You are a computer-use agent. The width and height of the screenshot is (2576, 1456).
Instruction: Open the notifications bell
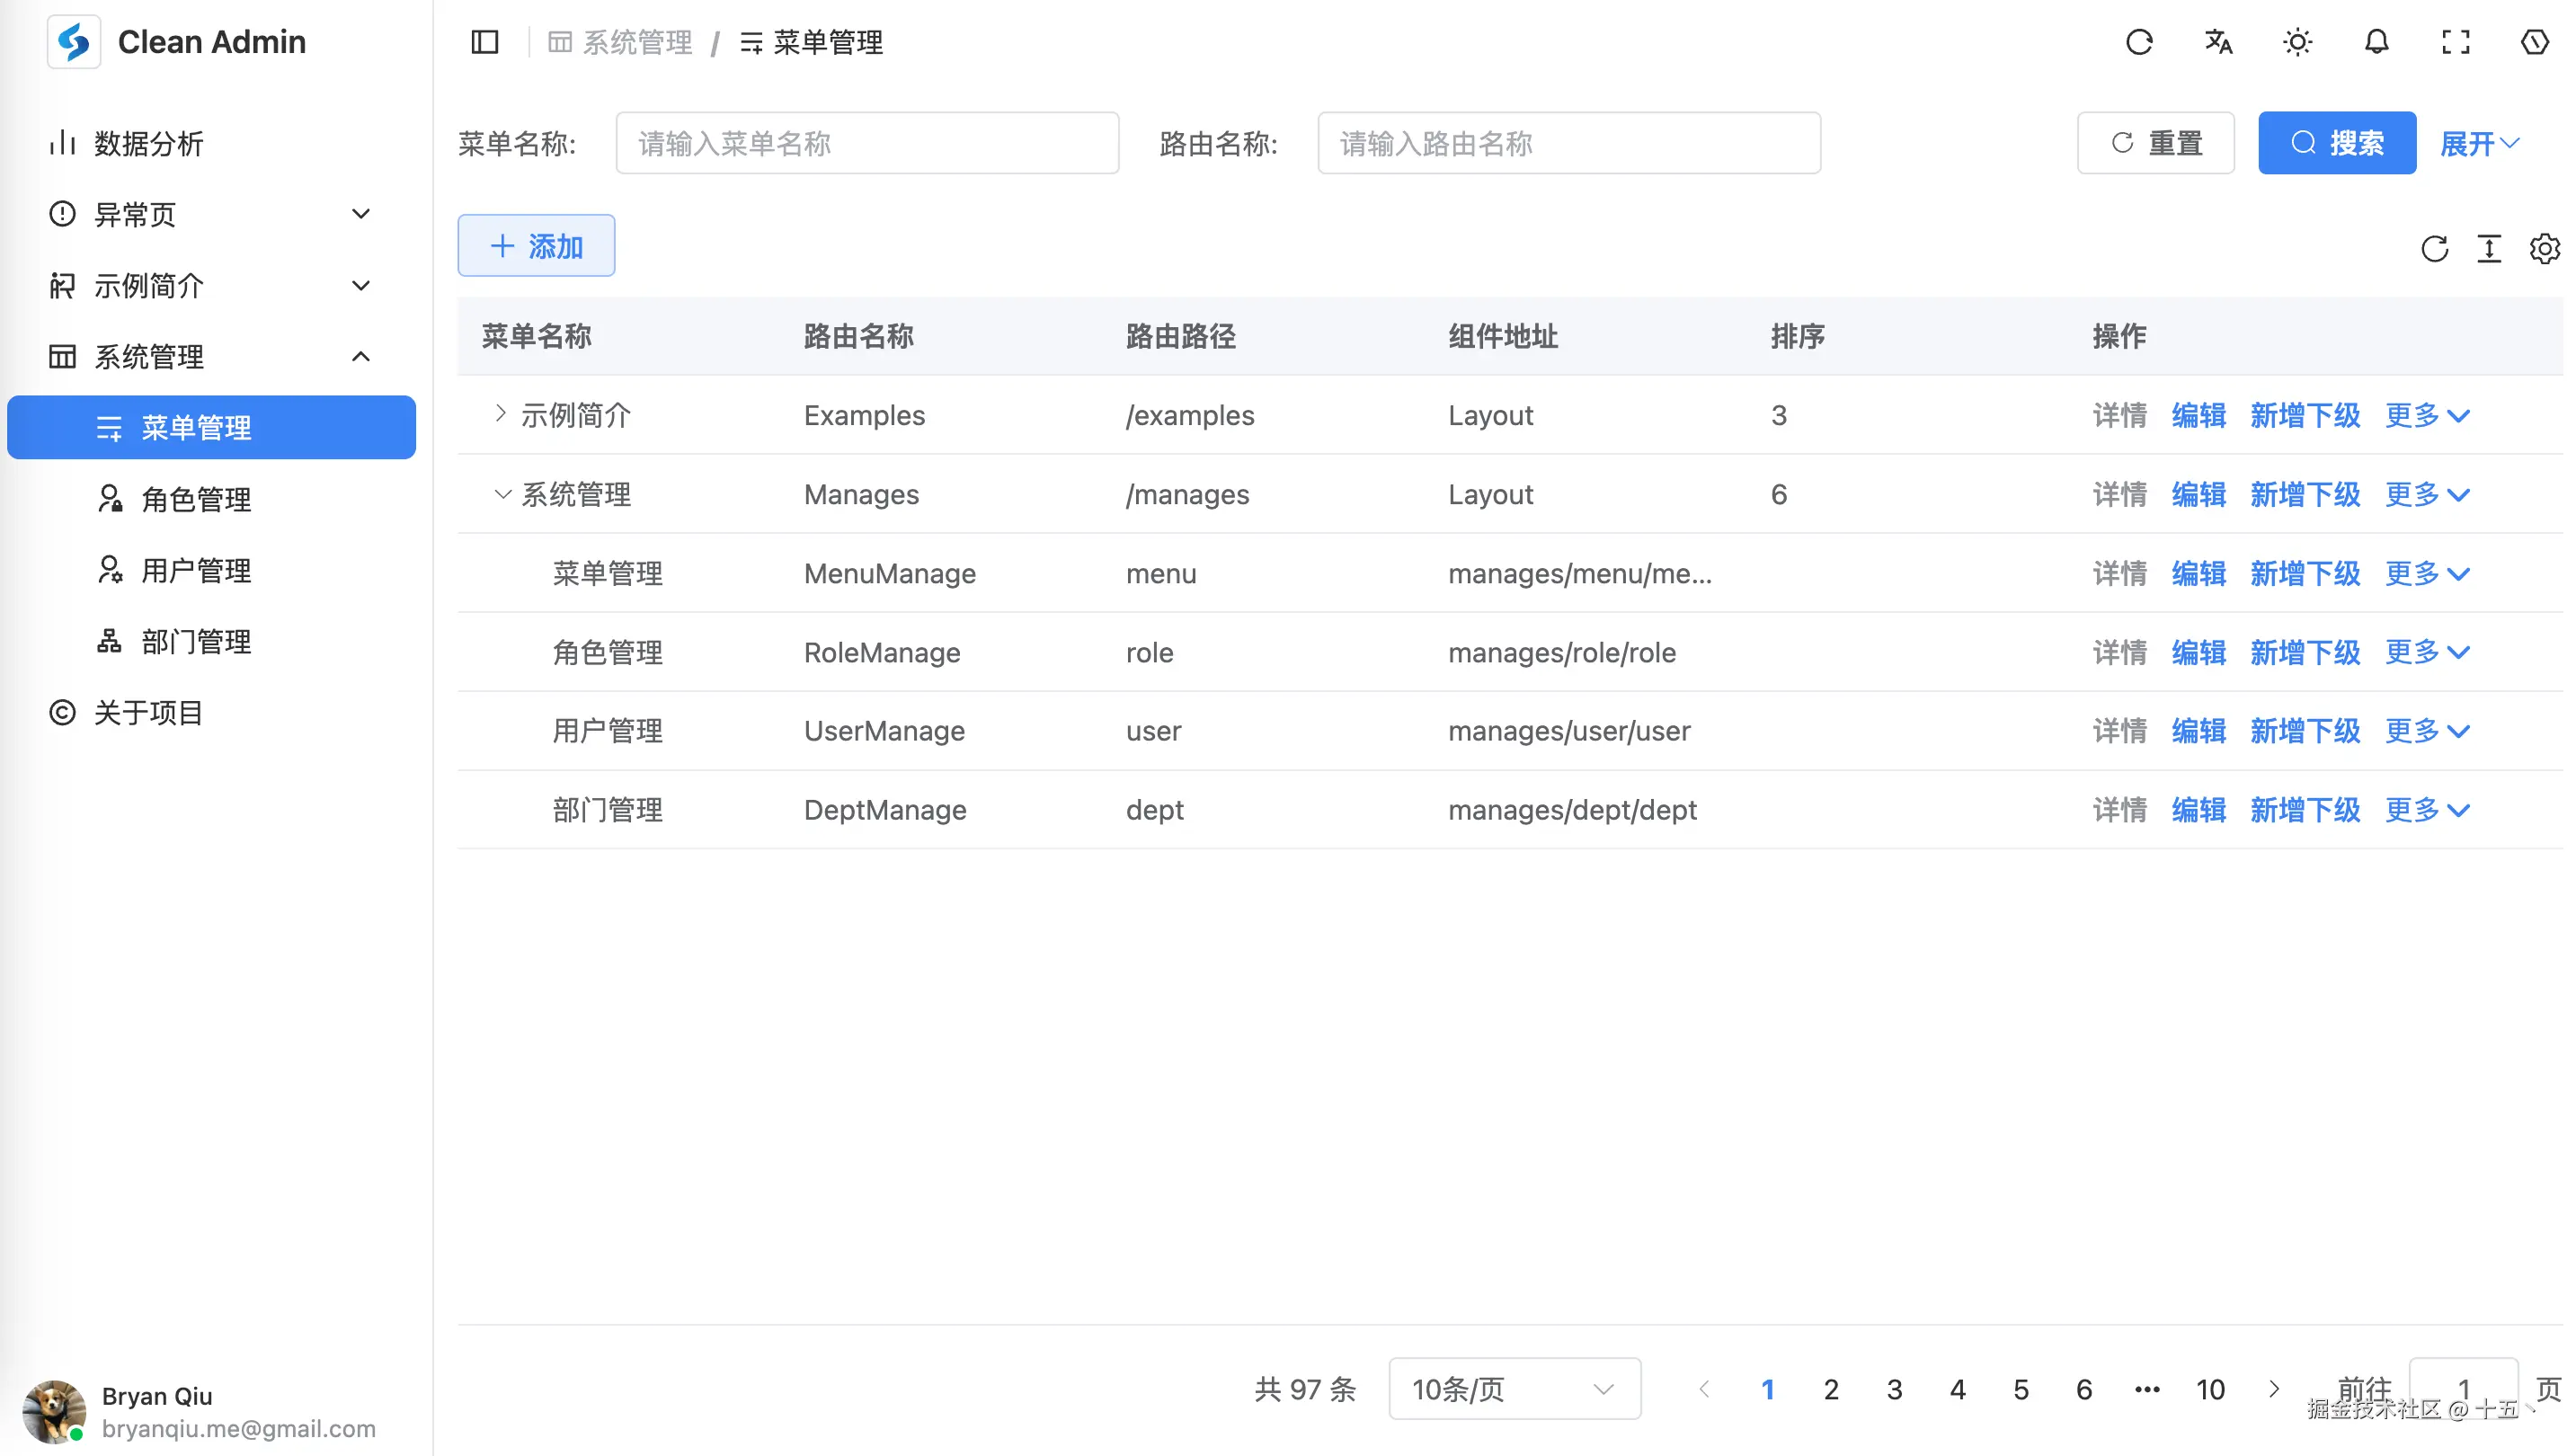pos(2376,42)
